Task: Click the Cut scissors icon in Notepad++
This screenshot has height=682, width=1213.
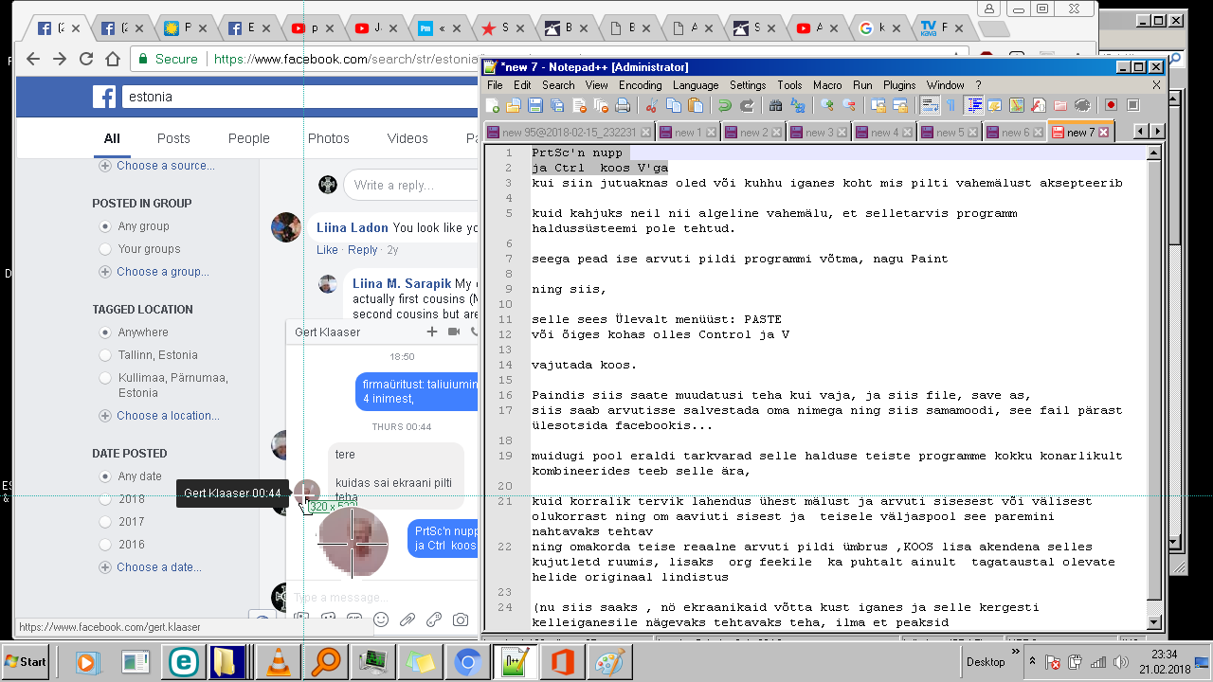Action: click(653, 105)
